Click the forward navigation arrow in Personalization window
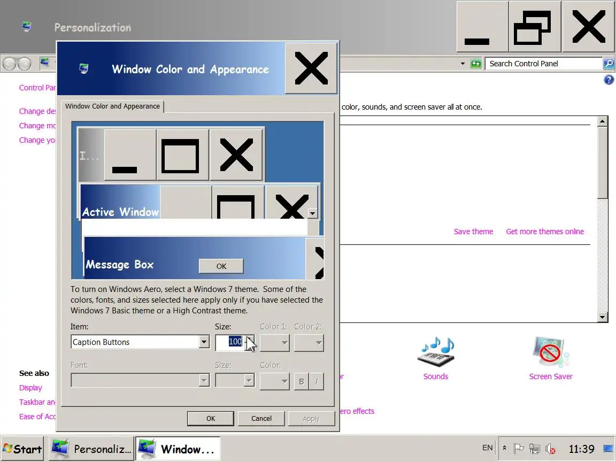 25,64
